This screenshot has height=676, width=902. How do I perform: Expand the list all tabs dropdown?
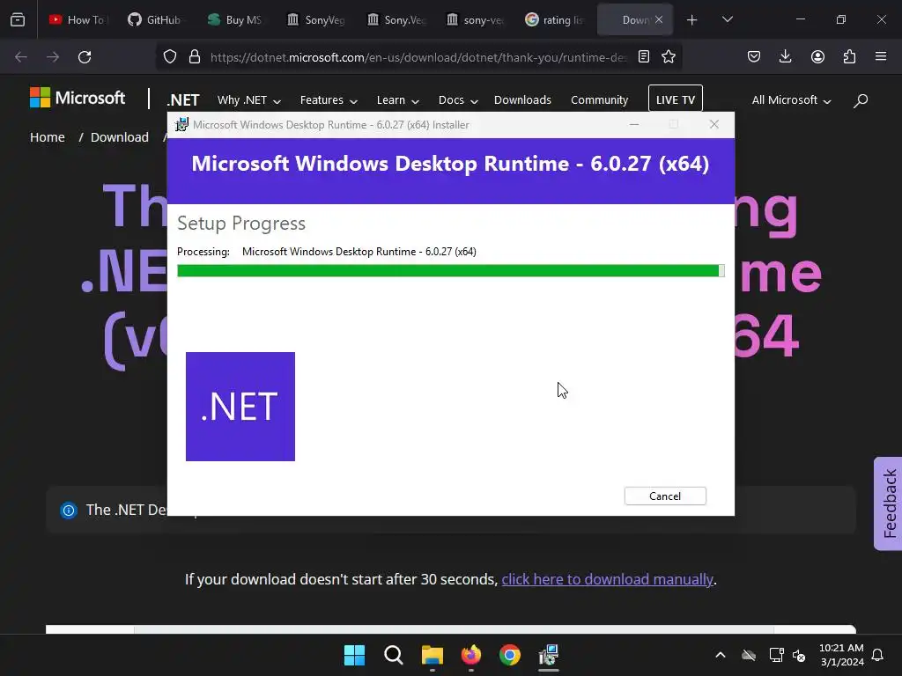727,20
